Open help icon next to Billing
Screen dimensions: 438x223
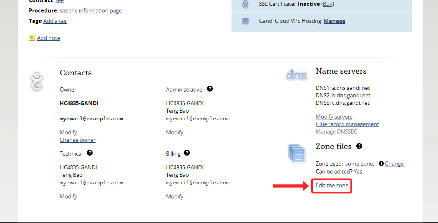187,153
